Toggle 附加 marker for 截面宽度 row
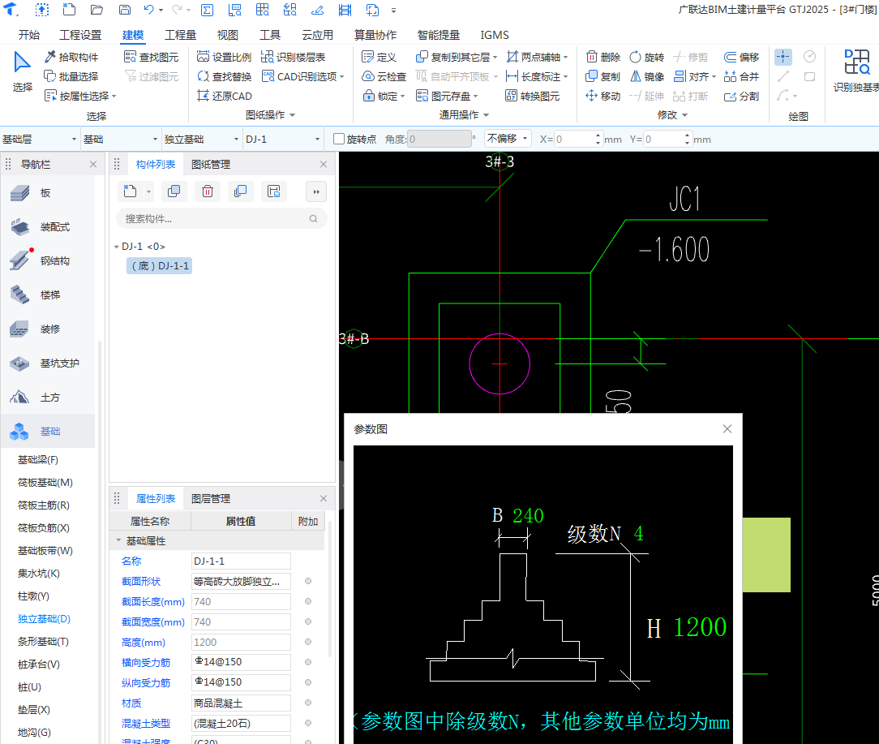This screenshot has height=744, width=879. tap(308, 621)
